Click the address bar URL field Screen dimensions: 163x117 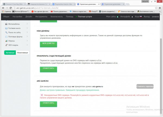(84, 8)
